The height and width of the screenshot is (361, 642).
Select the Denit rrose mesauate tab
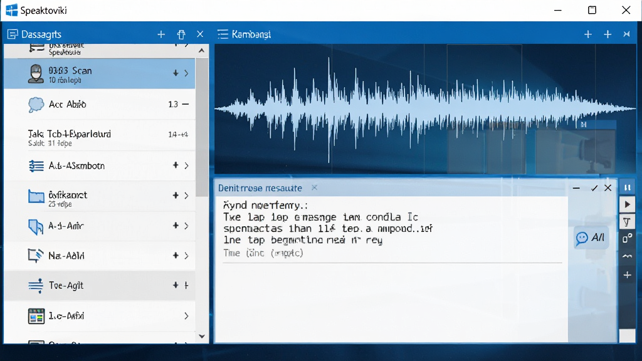click(260, 188)
